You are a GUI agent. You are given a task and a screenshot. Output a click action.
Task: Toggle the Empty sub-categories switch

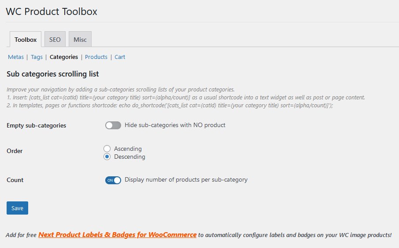[113, 125]
